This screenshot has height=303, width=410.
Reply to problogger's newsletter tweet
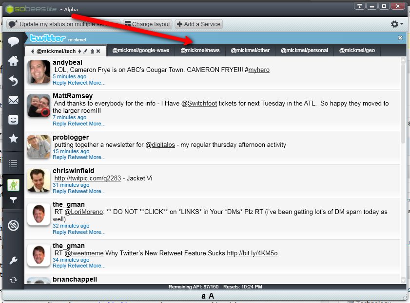point(59,157)
